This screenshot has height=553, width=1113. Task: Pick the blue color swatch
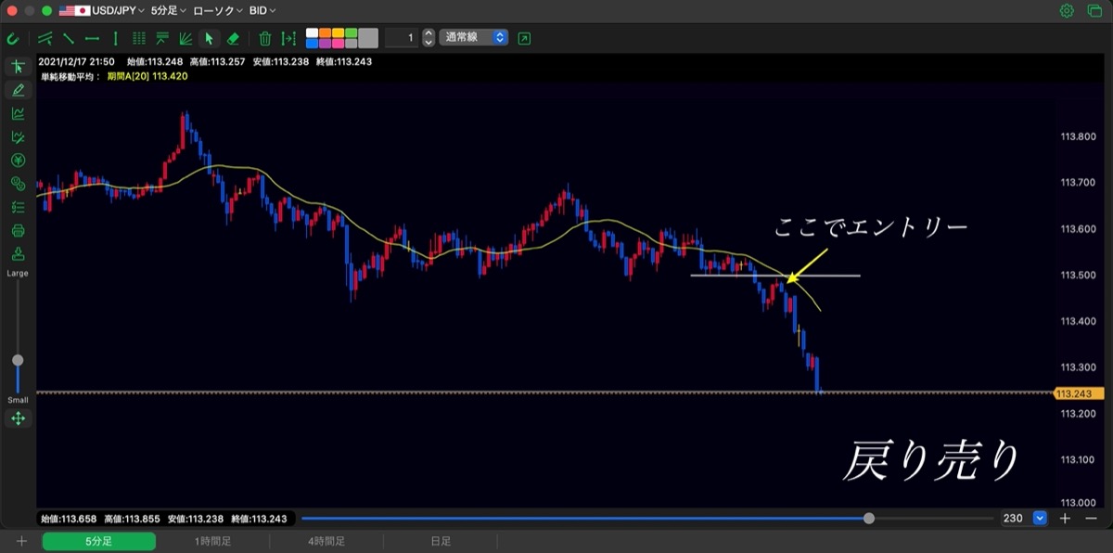(x=311, y=44)
